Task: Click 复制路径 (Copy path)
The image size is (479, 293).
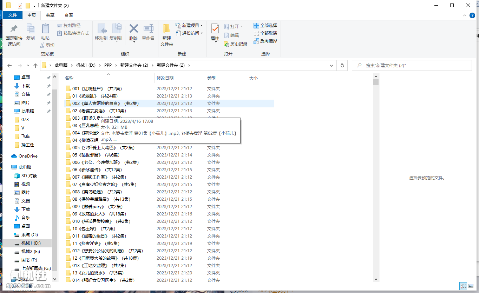Action: (69, 26)
